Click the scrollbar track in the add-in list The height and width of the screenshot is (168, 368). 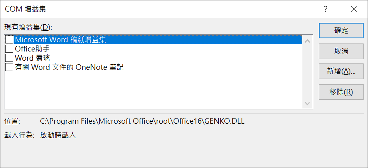click(x=307, y=72)
